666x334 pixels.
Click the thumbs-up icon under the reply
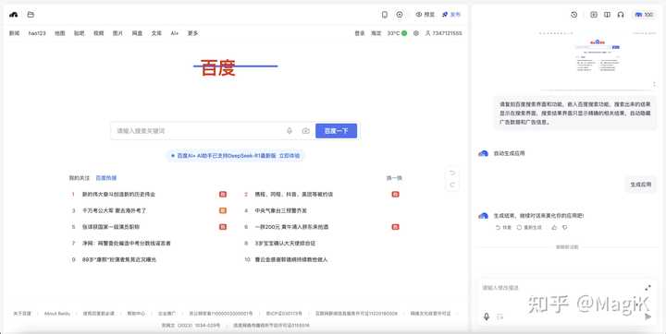(554, 228)
